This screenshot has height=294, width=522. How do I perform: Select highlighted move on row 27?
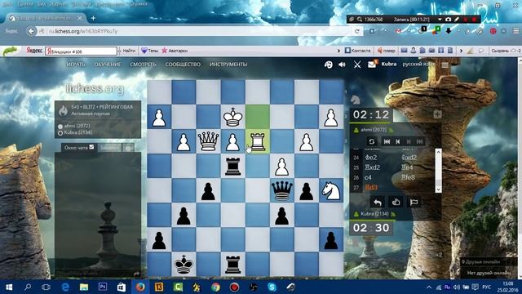371,187
